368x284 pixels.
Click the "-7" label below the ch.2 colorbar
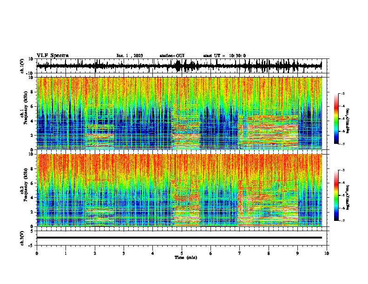coord(342,220)
